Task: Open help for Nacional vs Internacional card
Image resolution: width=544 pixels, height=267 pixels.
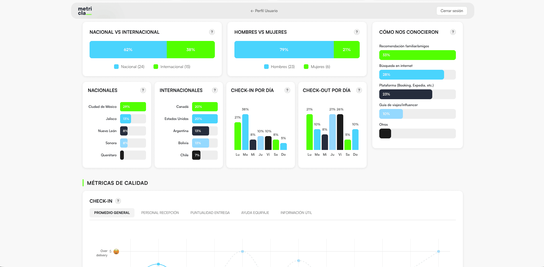Action: [212, 32]
